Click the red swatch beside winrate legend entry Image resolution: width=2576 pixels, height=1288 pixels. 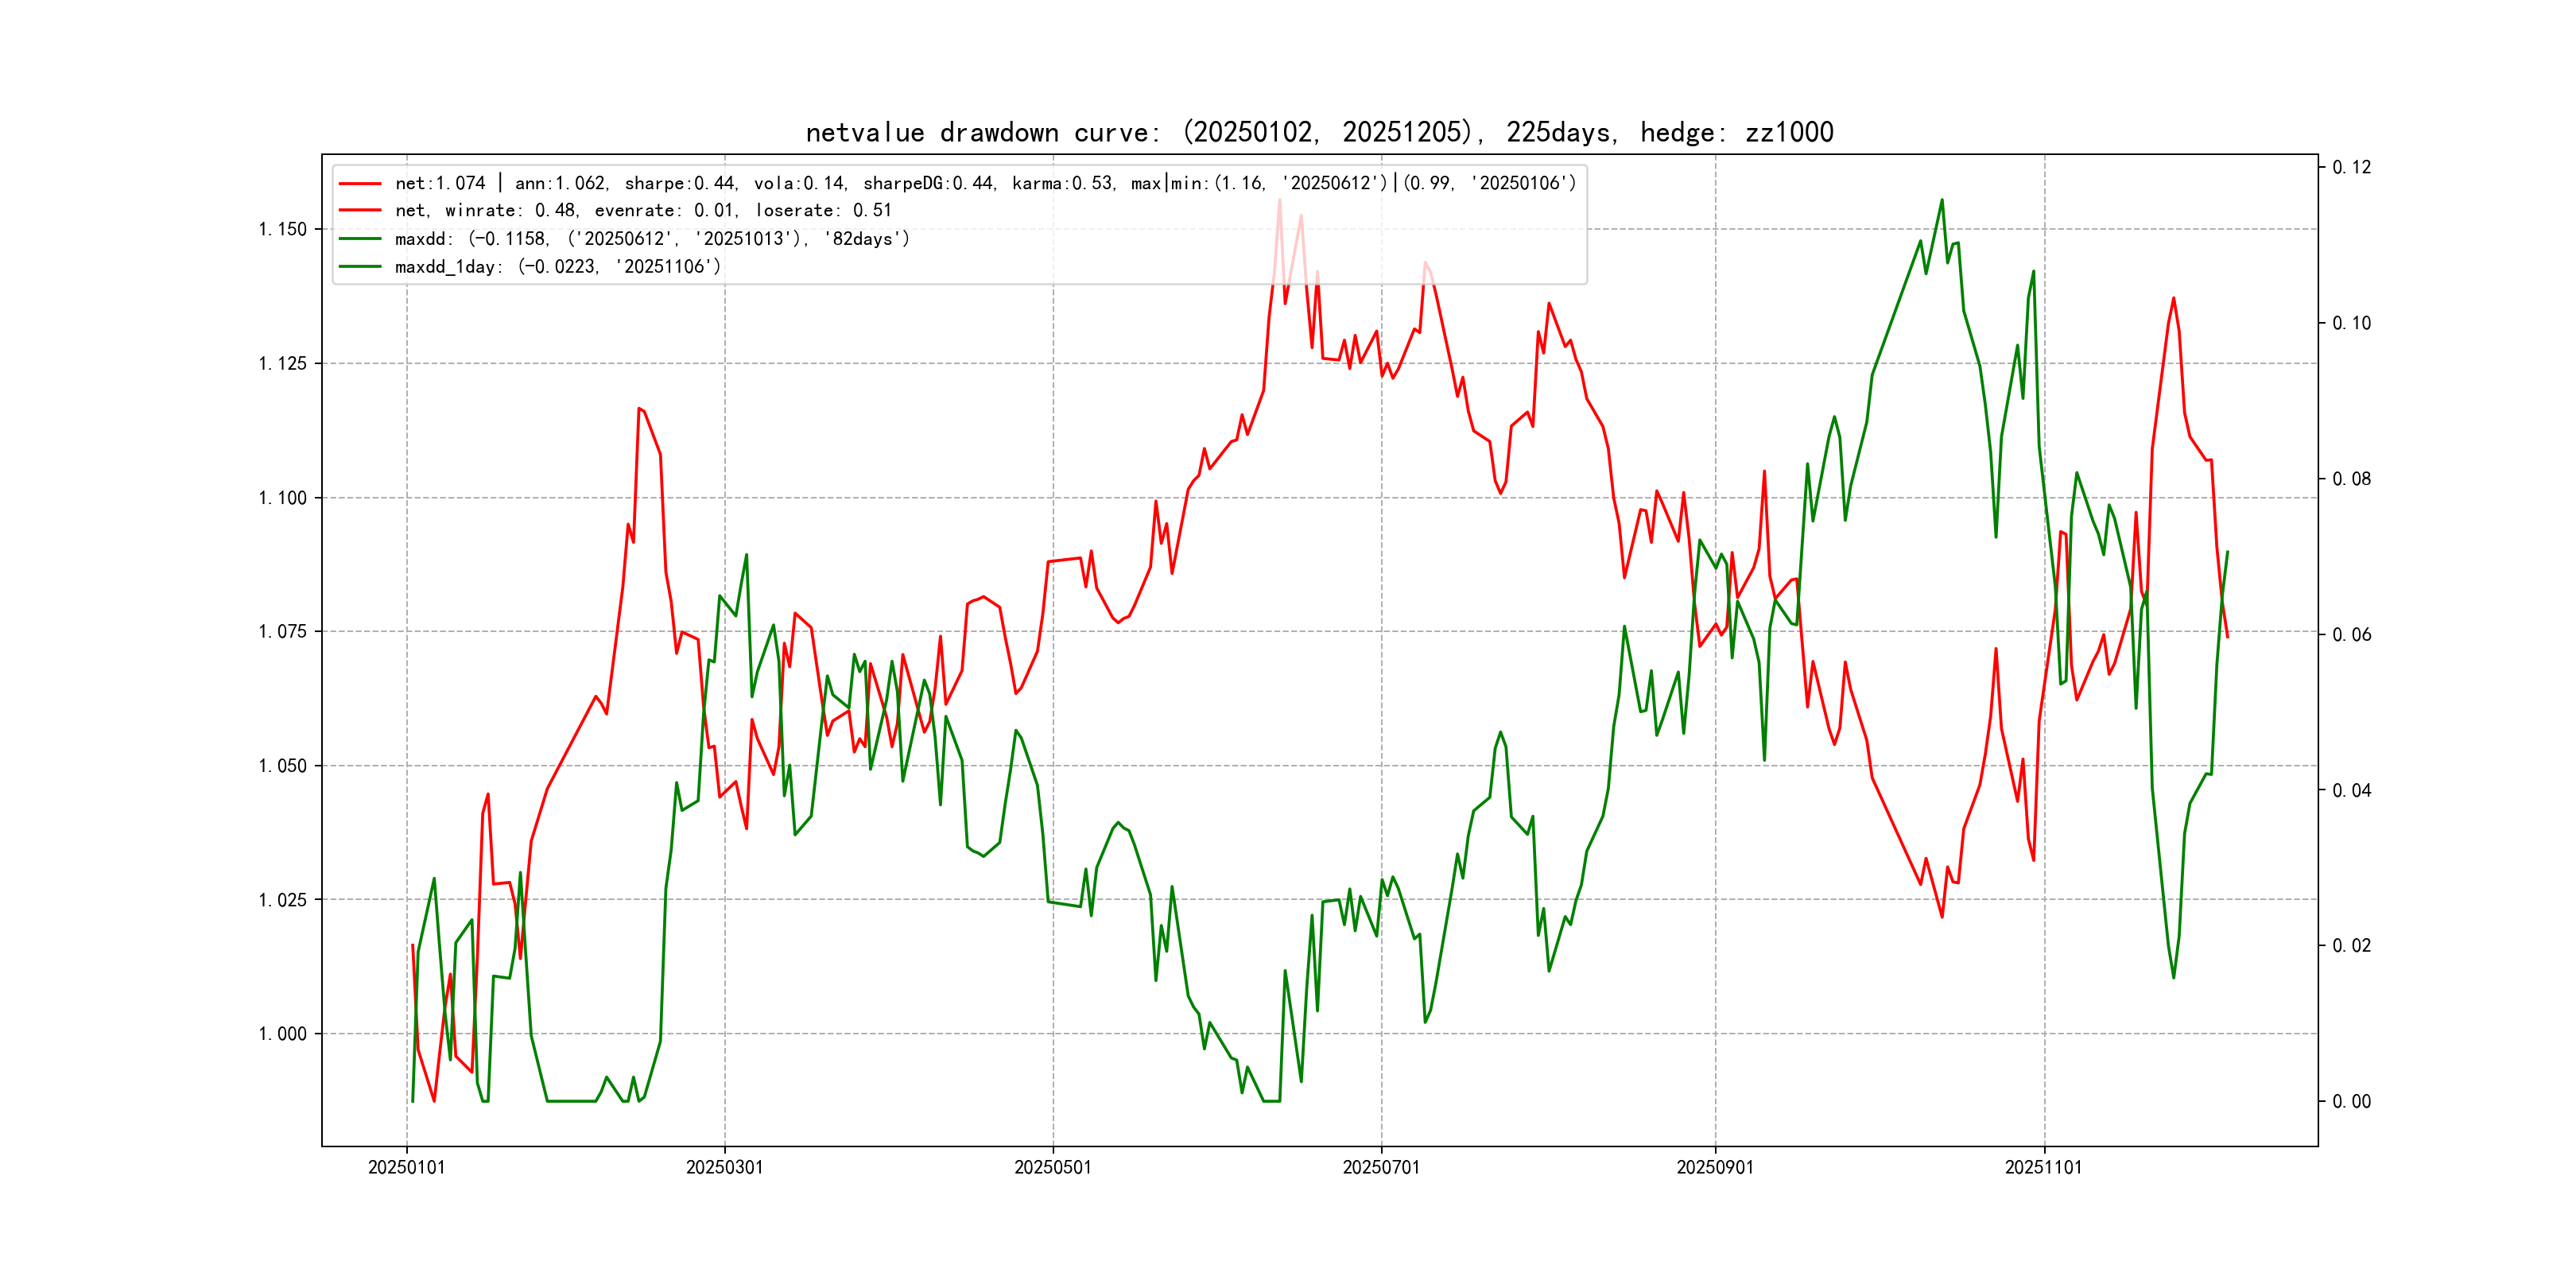pos(360,211)
